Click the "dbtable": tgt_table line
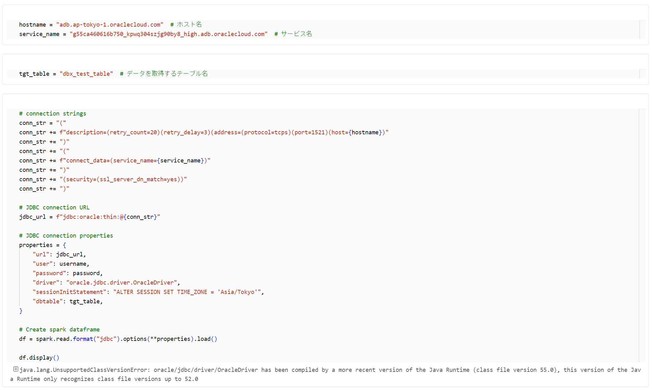The height and width of the screenshot is (390, 652). tap(67, 301)
